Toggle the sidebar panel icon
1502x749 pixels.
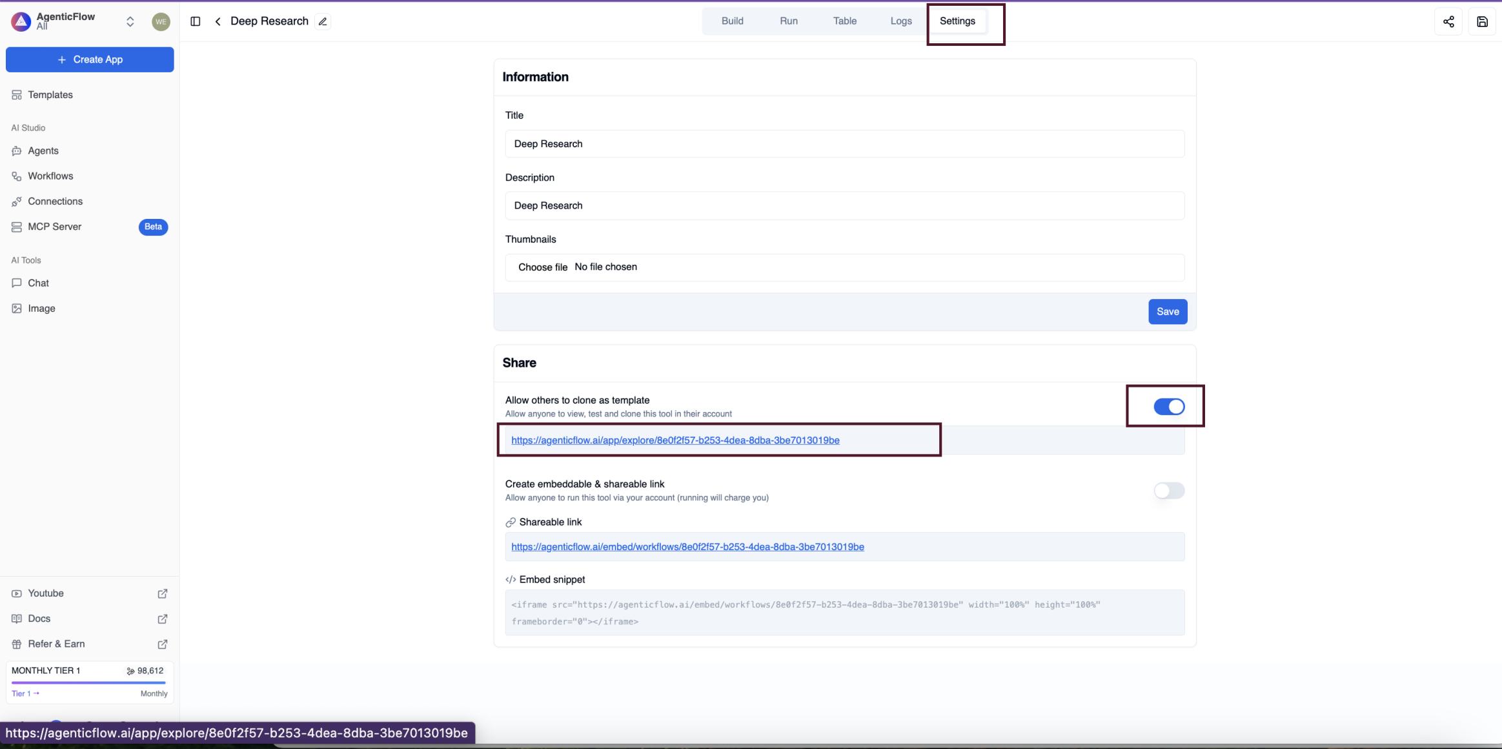coord(196,21)
